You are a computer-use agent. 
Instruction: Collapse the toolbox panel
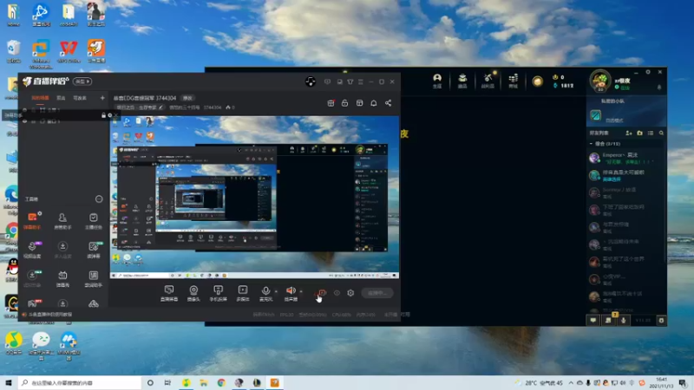coord(99,198)
